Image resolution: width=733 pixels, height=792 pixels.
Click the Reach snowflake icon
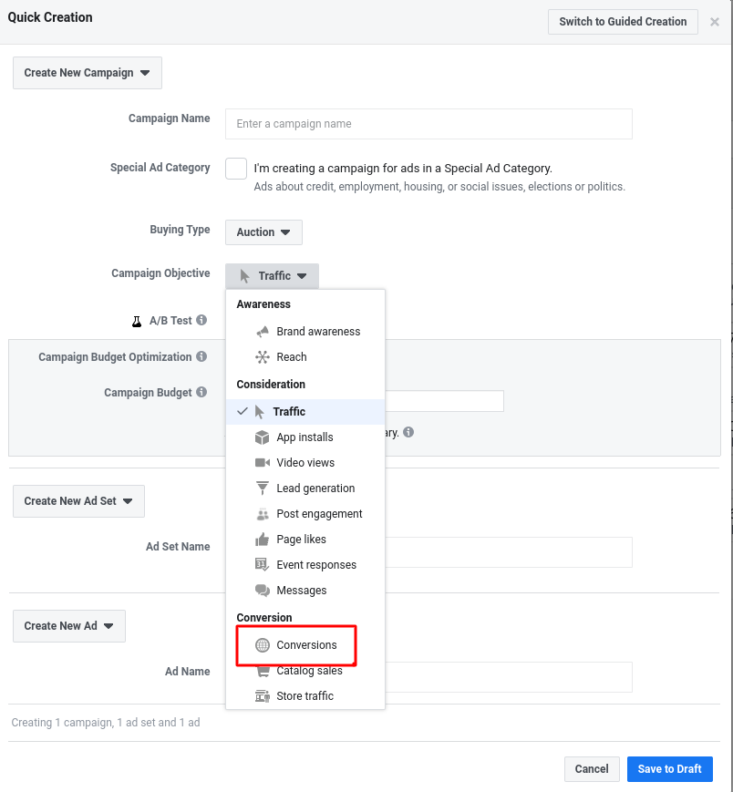coord(263,357)
